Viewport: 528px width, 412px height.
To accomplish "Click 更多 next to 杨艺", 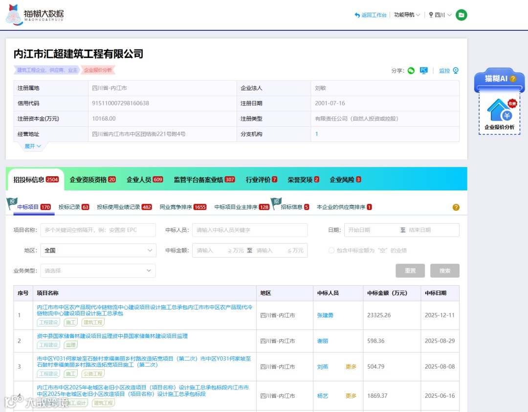I will (x=351, y=396).
